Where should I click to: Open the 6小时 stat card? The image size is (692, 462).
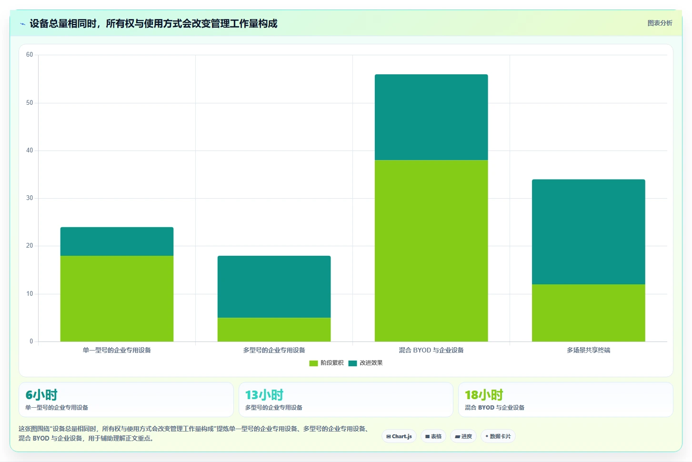[126, 400]
